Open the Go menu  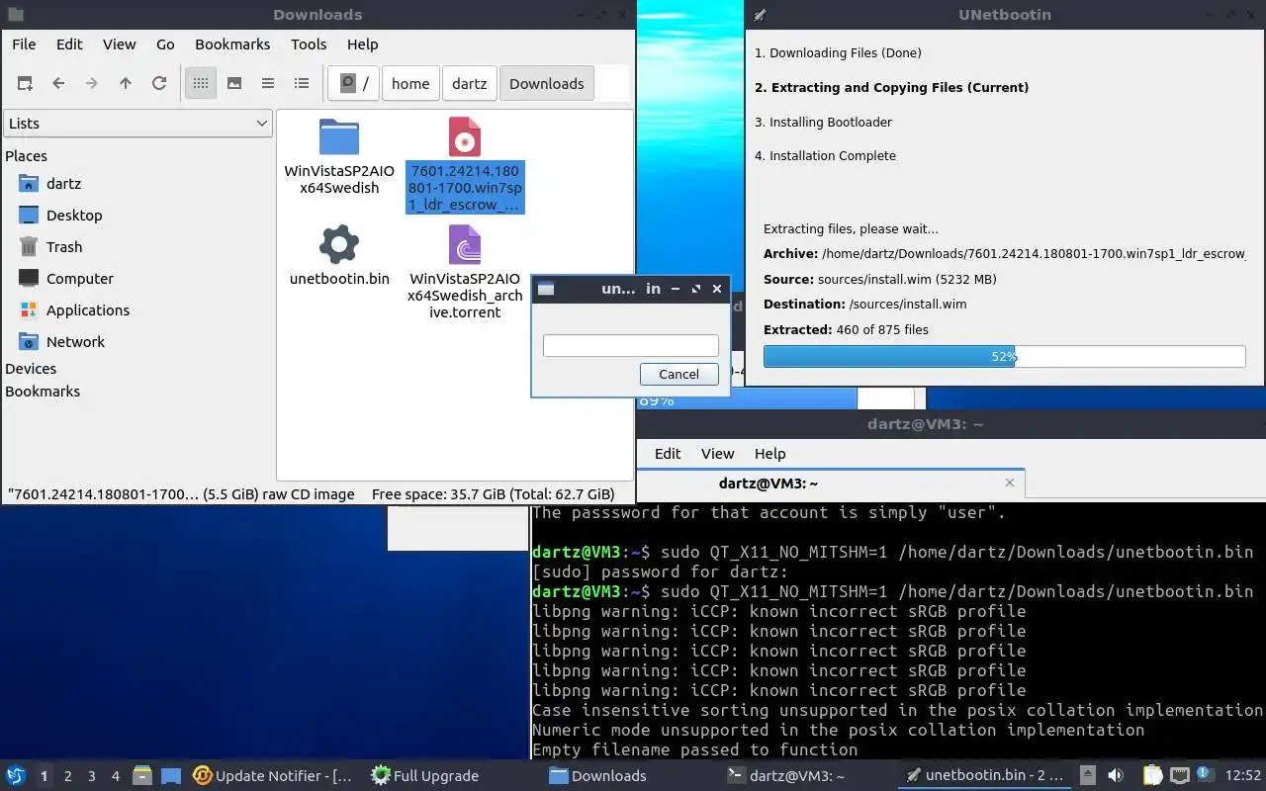pyautogui.click(x=165, y=44)
